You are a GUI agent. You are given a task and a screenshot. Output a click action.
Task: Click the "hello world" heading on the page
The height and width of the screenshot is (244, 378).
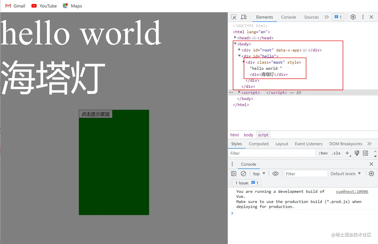pyautogui.click(x=80, y=33)
